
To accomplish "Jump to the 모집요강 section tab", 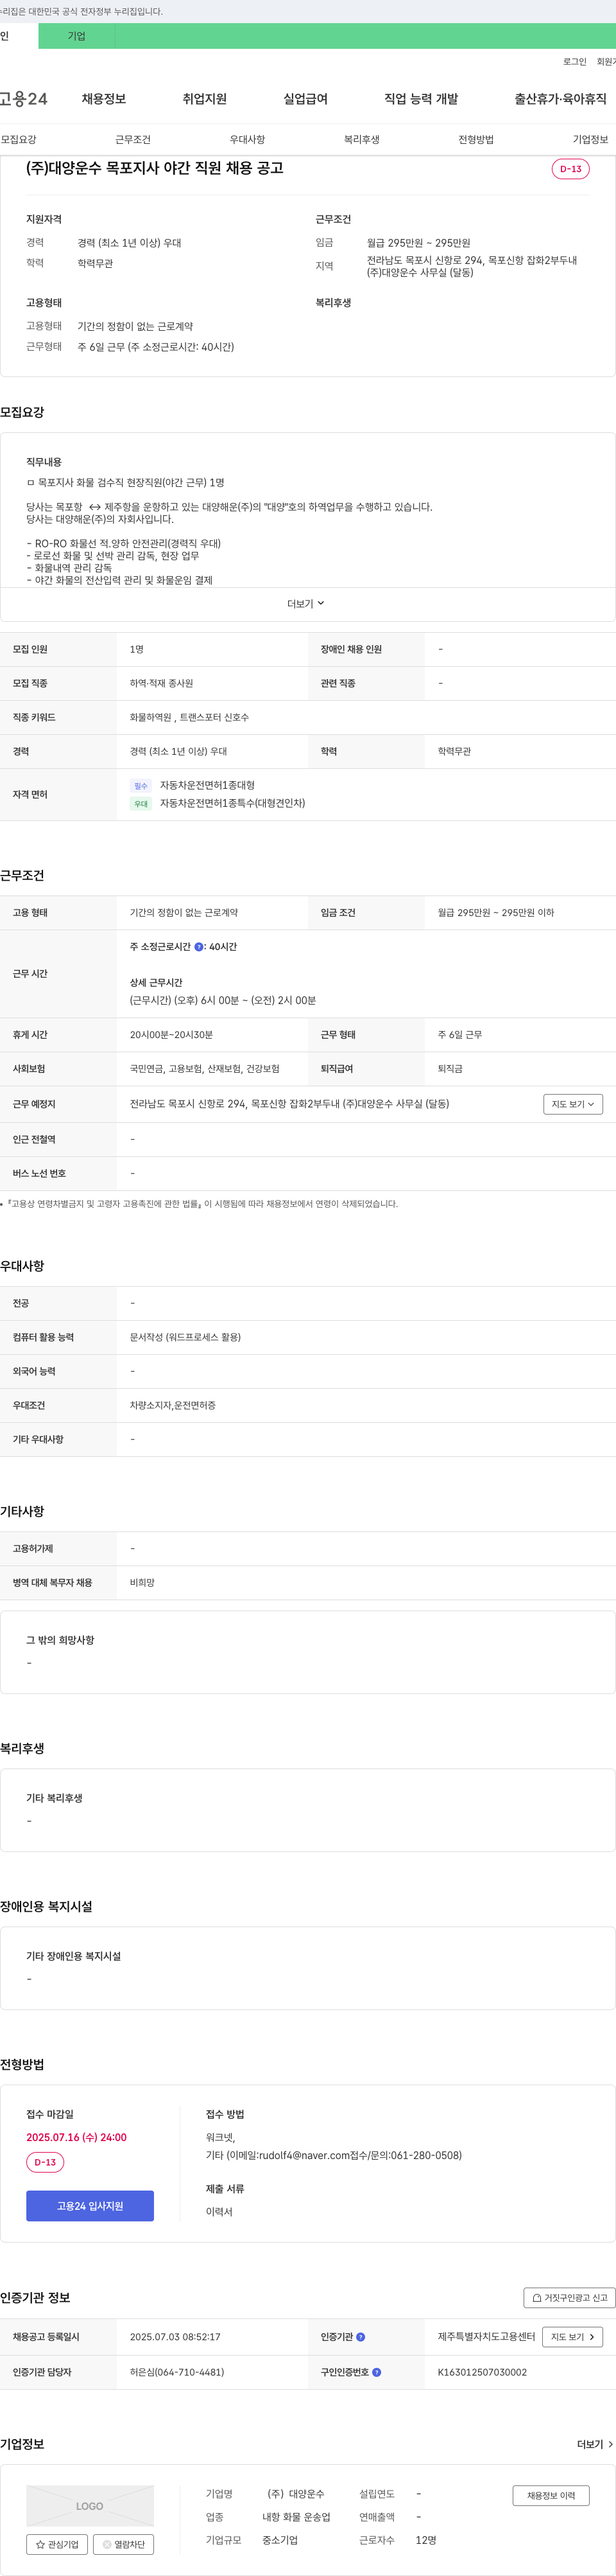I will tap(19, 139).
